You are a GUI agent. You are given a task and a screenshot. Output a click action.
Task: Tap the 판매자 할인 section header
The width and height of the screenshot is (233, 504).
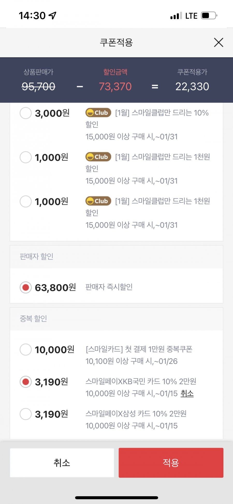coord(116,257)
